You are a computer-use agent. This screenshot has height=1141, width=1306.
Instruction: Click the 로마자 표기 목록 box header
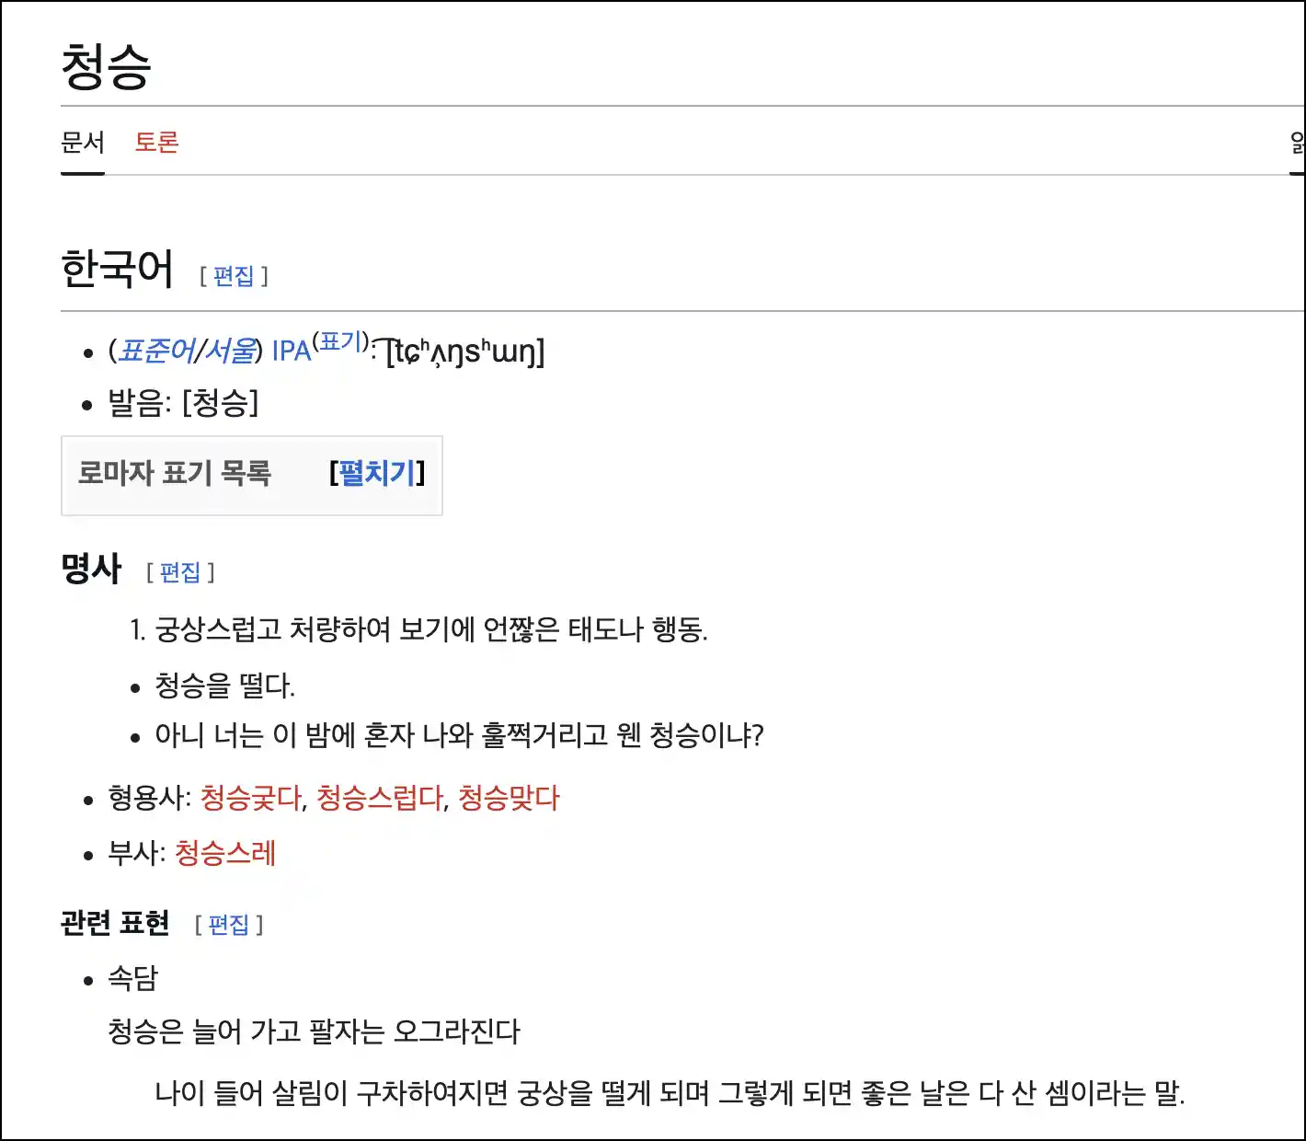tap(175, 473)
